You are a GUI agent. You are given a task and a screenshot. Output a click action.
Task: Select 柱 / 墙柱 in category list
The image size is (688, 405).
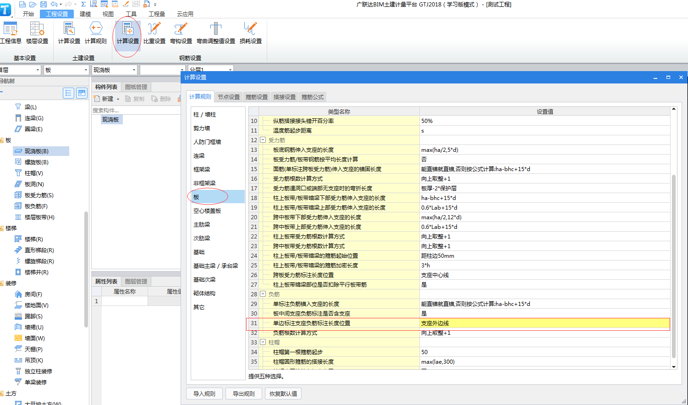pos(218,114)
